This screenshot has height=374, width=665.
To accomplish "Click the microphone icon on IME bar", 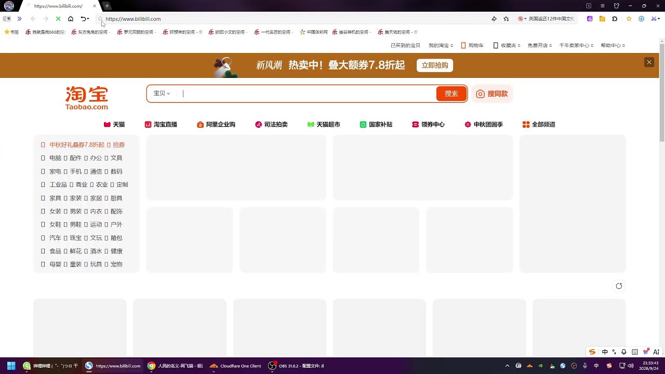I will 624,352.
